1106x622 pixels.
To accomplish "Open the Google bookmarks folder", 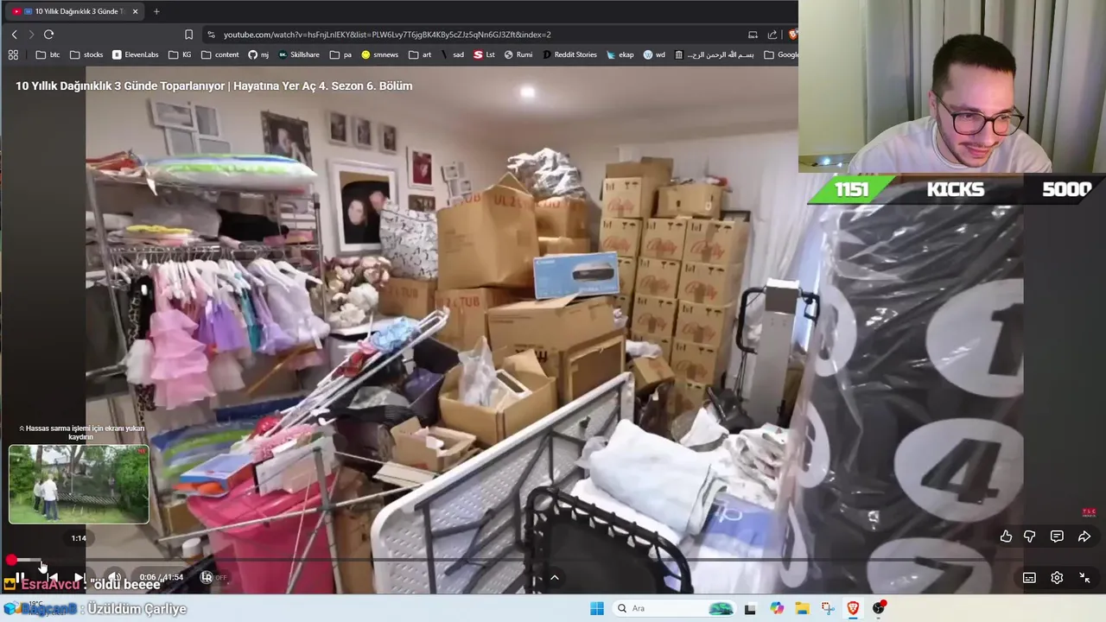I will click(780, 54).
